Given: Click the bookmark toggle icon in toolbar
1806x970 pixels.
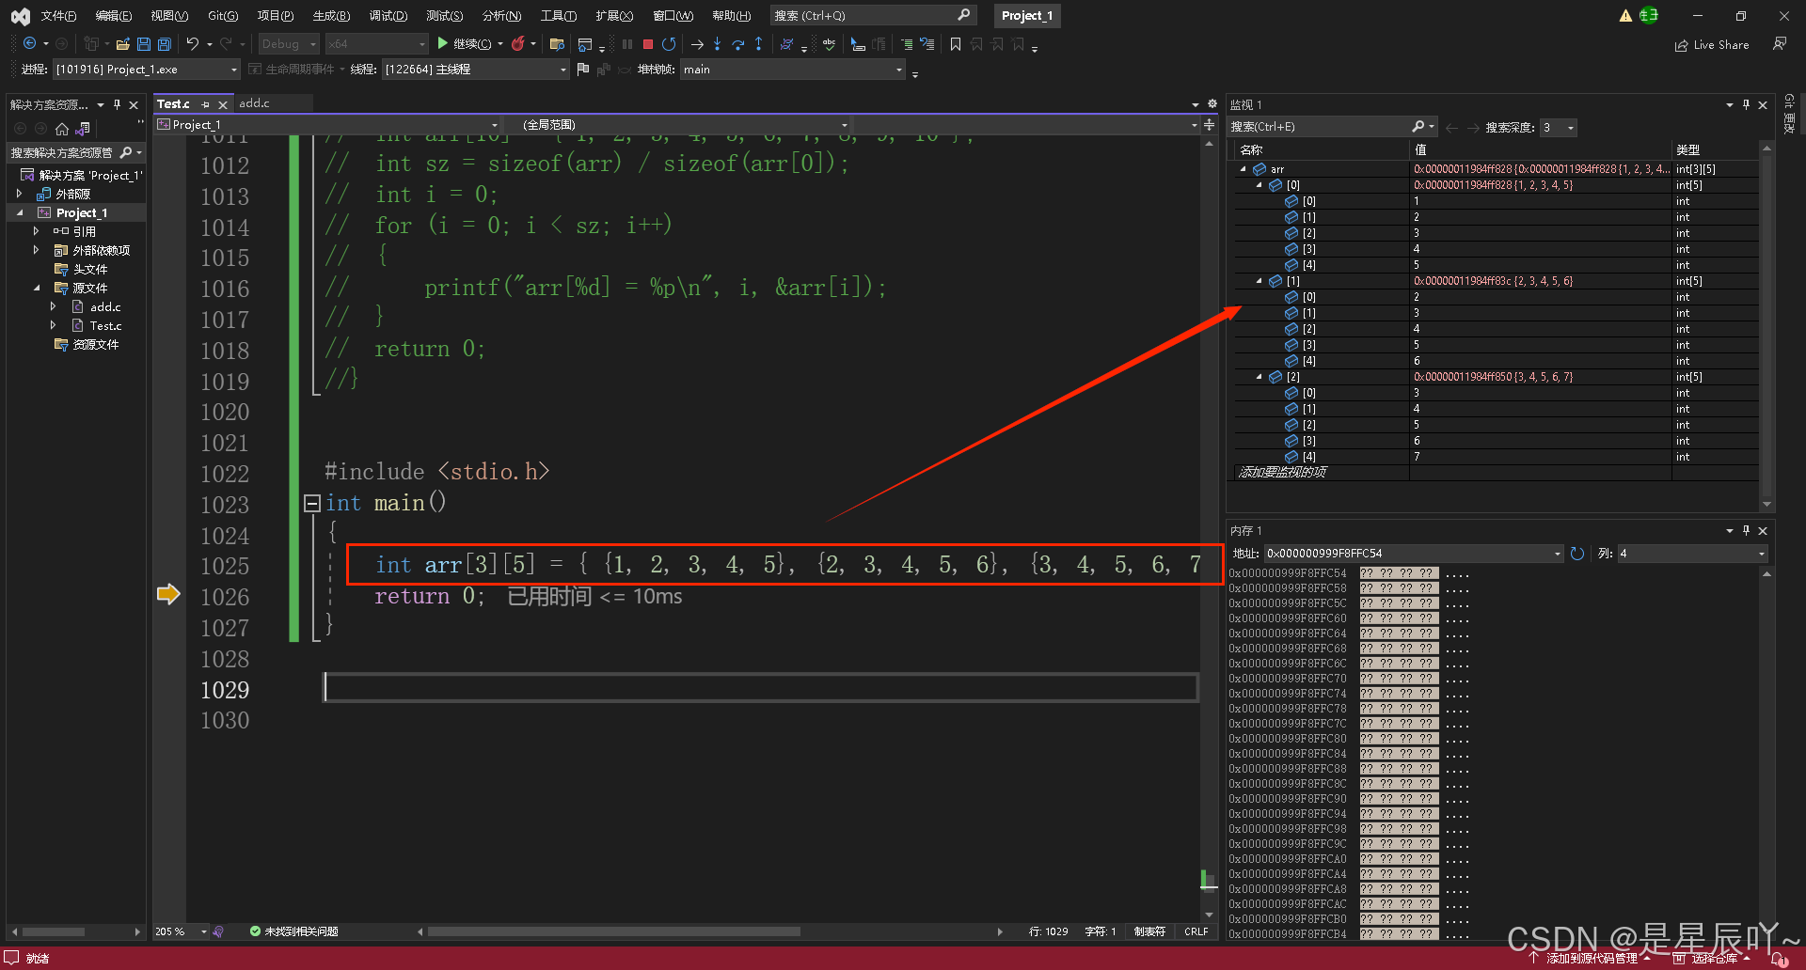Looking at the screenshot, I should (x=956, y=44).
